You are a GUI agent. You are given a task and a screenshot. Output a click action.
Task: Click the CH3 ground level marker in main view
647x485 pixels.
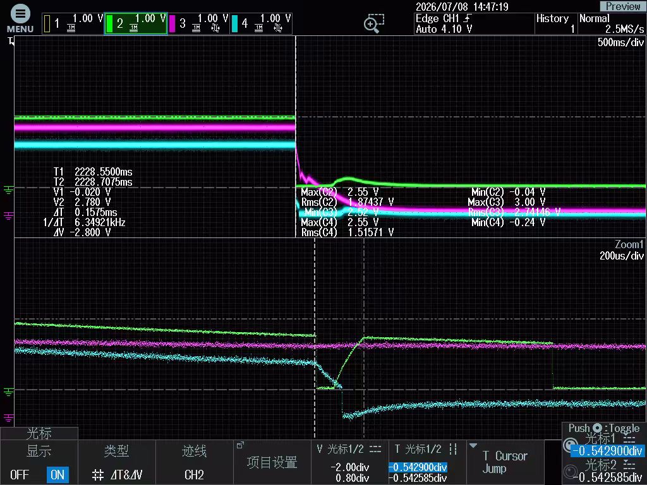click(x=8, y=216)
